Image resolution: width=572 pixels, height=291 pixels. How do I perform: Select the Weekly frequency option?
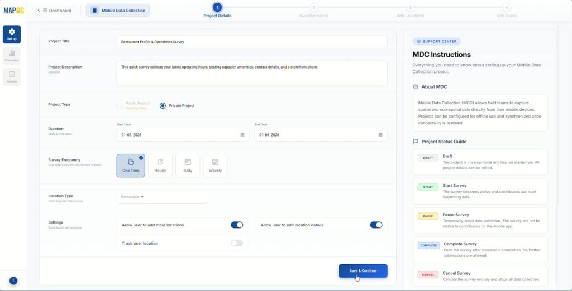(x=215, y=166)
